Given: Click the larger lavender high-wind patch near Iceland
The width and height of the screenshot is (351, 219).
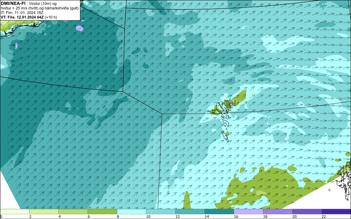Looking at the screenshot, I should point(79,28).
